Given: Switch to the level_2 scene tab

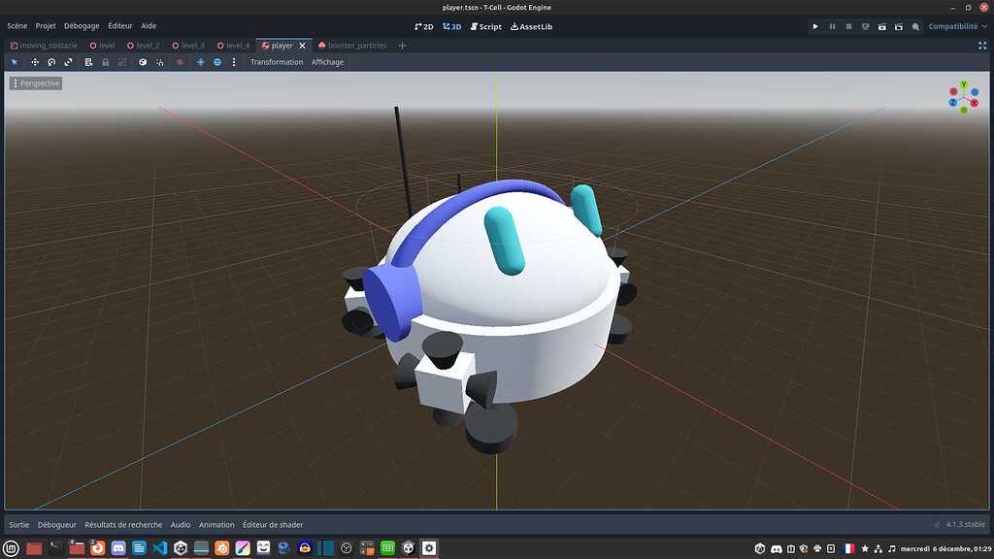Looking at the screenshot, I should [x=146, y=45].
